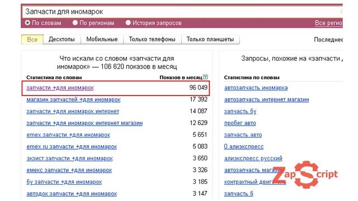The height and width of the screenshot is (201, 358).
Task: Open 'емекс запчасти +для иномарок' link
Action: click(69, 170)
